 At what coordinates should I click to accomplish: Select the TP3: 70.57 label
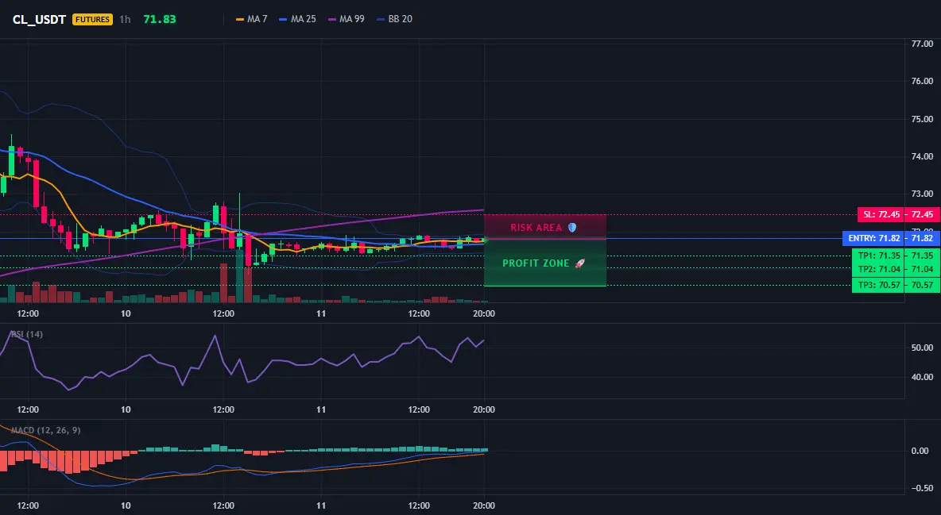click(x=896, y=285)
